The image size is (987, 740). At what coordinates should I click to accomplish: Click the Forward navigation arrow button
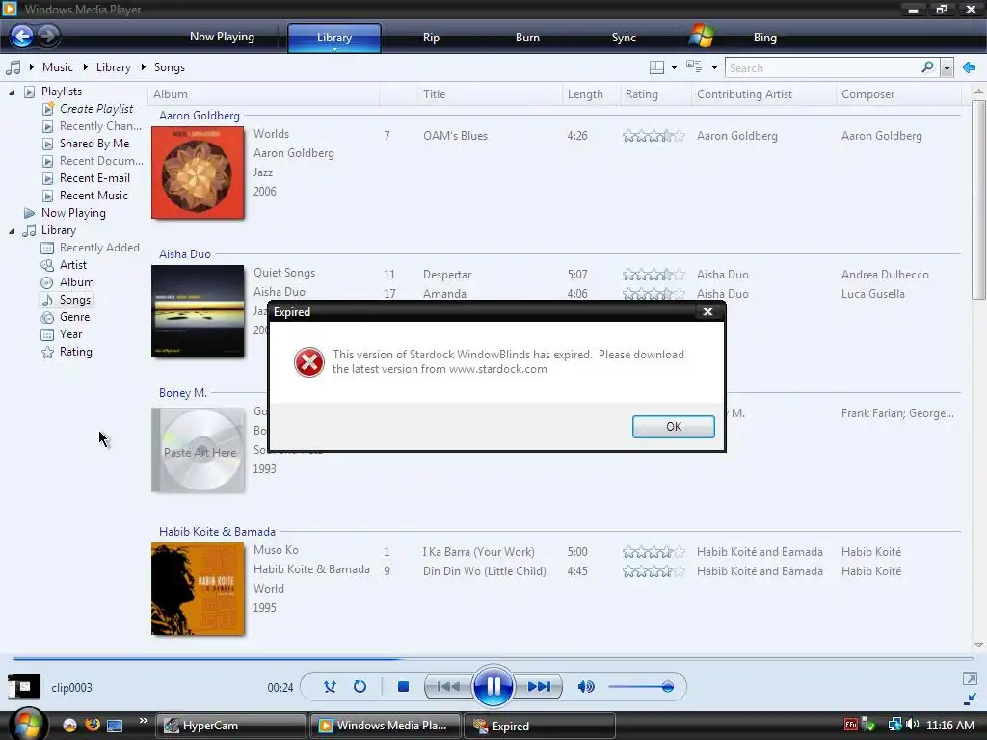tap(48, 36)
